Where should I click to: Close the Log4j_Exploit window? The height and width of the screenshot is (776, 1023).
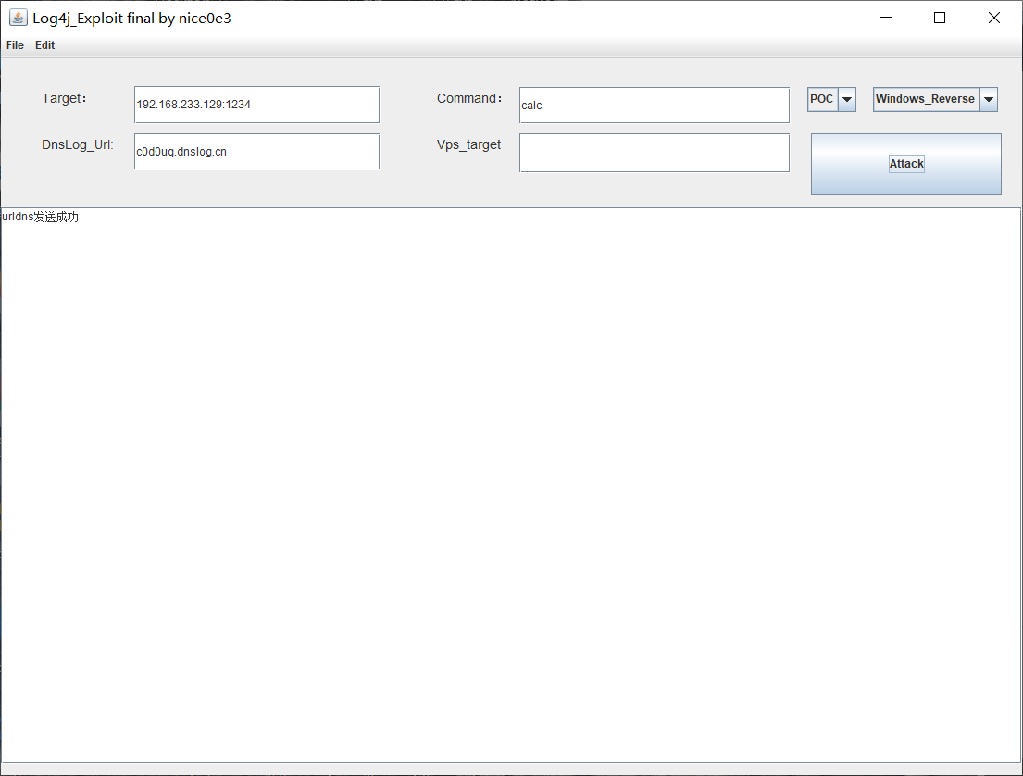[x=993, y=18]
